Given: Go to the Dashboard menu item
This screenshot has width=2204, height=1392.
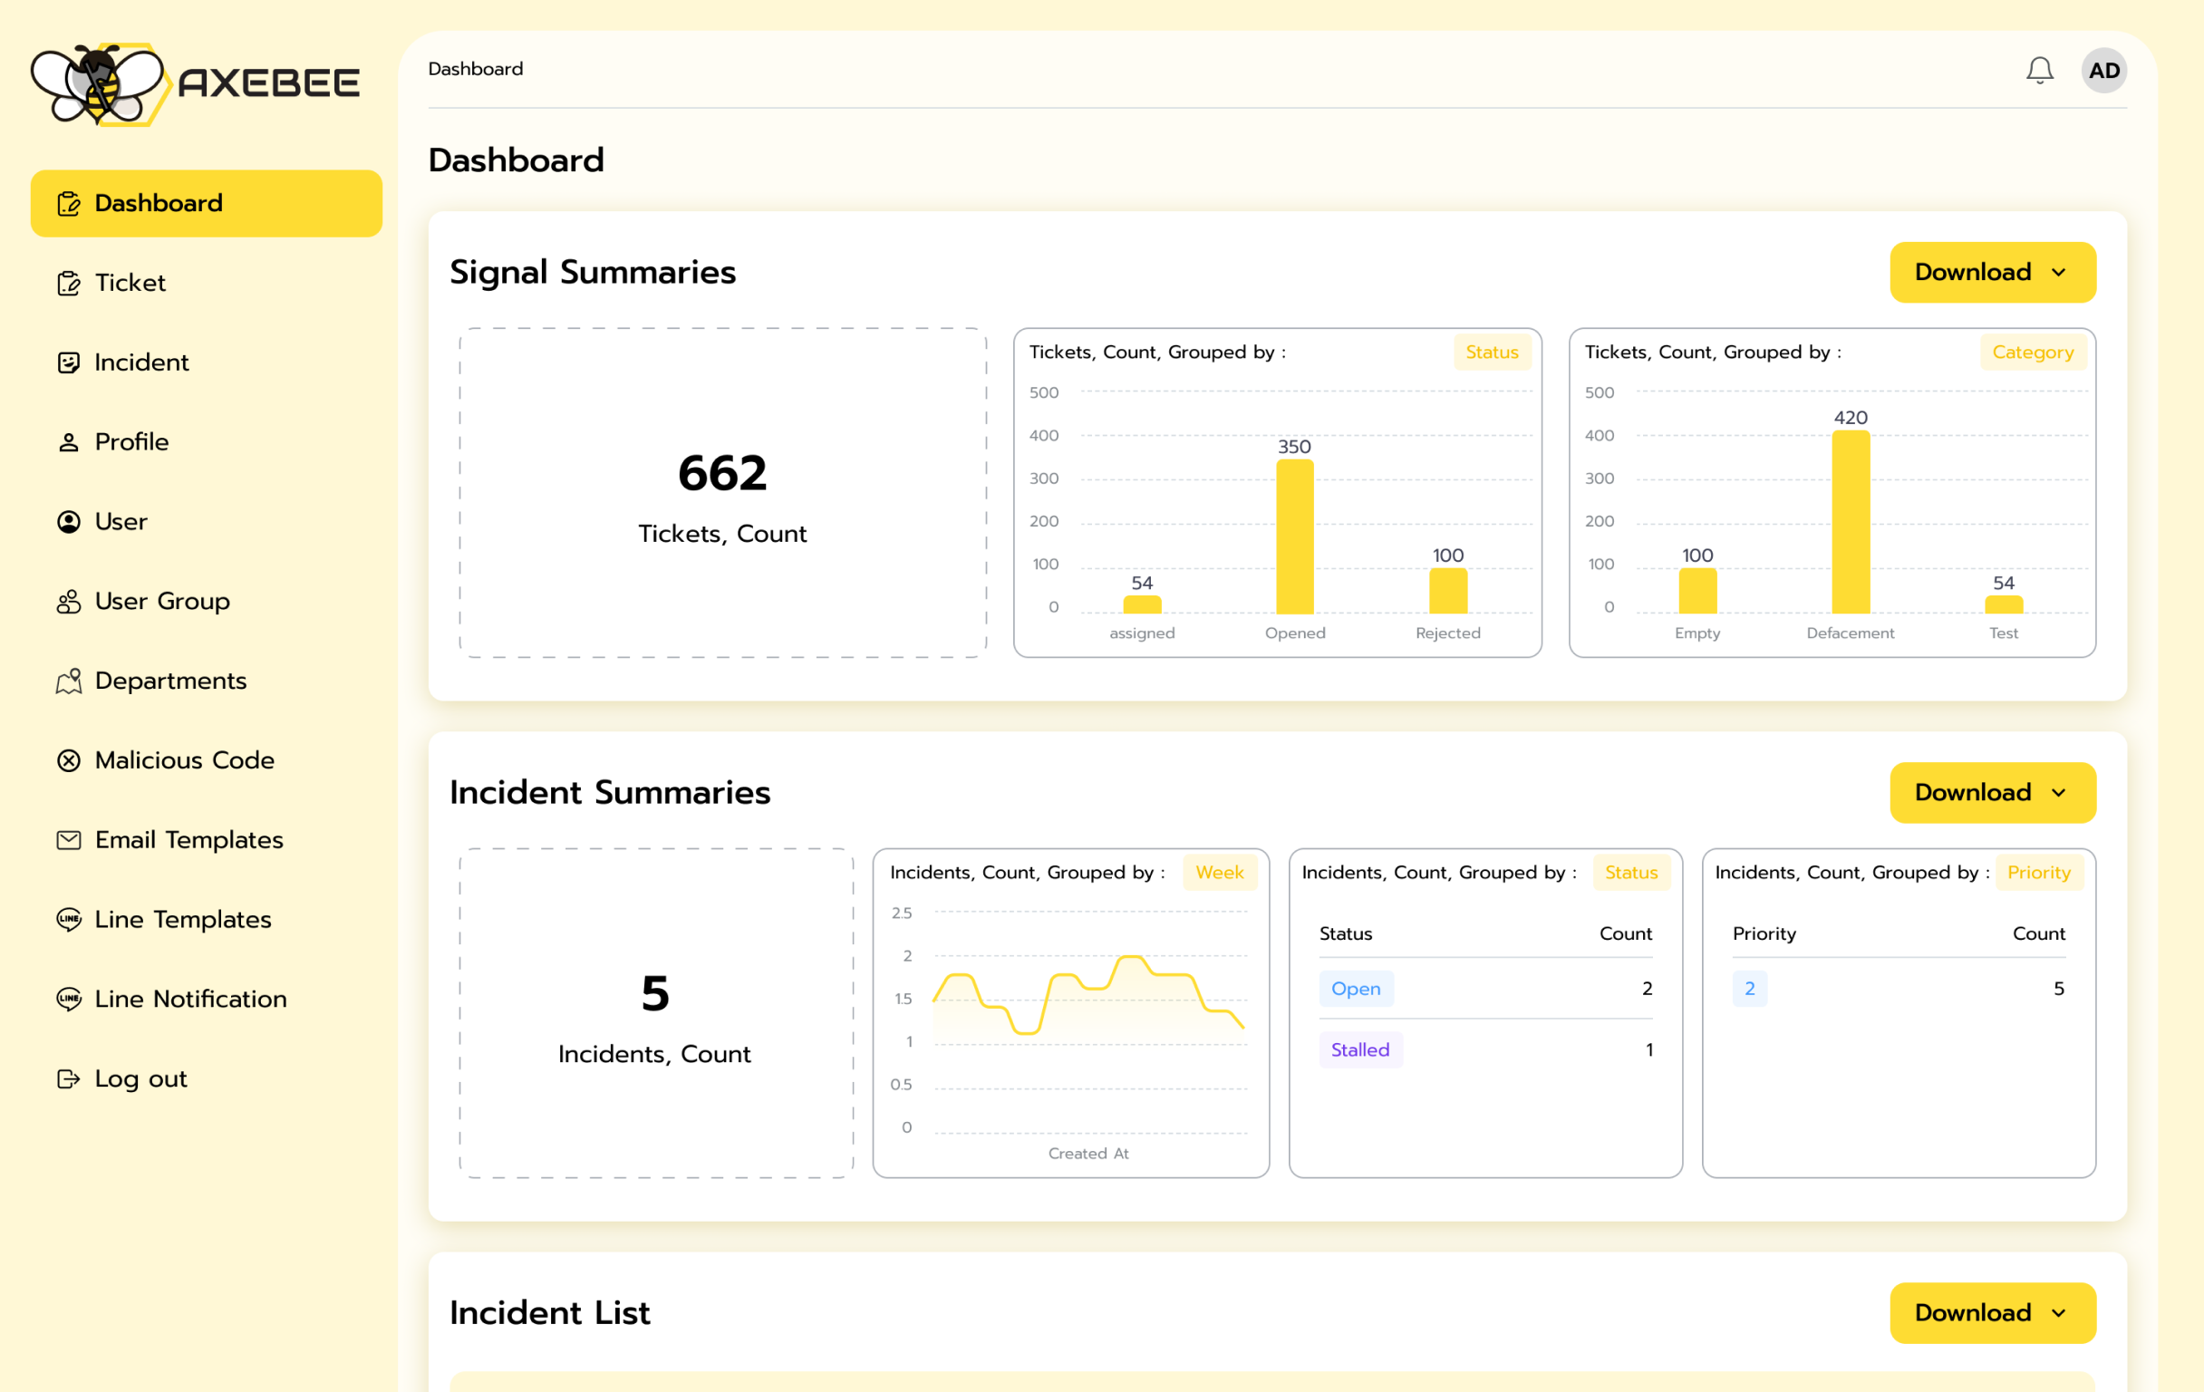Looking at the screenshot, I should tap(159, 202).
